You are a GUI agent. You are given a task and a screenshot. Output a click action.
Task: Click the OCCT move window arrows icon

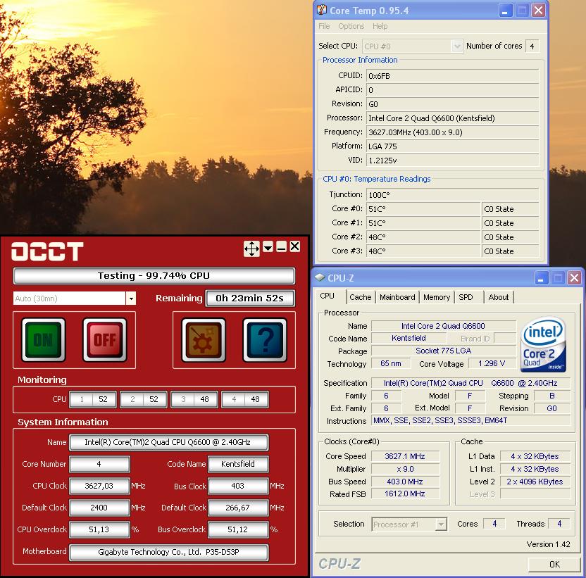(x=251, y=249)
